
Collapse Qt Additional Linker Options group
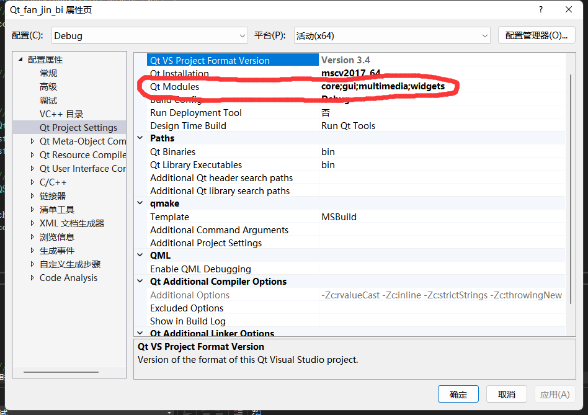click(140, 333)
